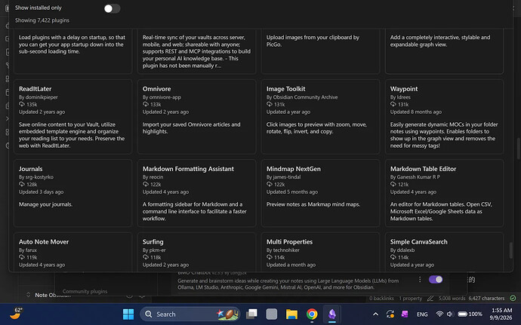Open the Markdown Formatting Assistant plugin

pyautogui.click(x=197, y=193)
